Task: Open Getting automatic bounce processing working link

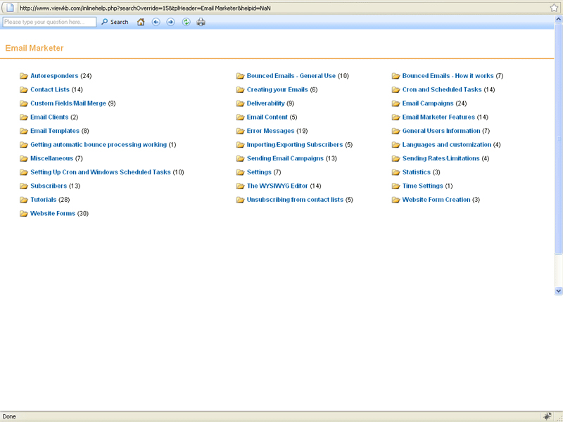Action: [x=99, y=145]
